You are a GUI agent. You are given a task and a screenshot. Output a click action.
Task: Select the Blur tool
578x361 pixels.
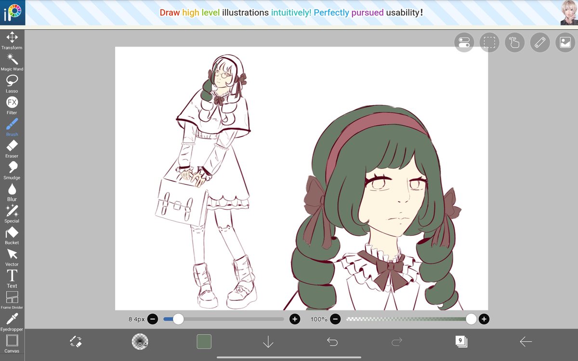click(x=12, y=192)
